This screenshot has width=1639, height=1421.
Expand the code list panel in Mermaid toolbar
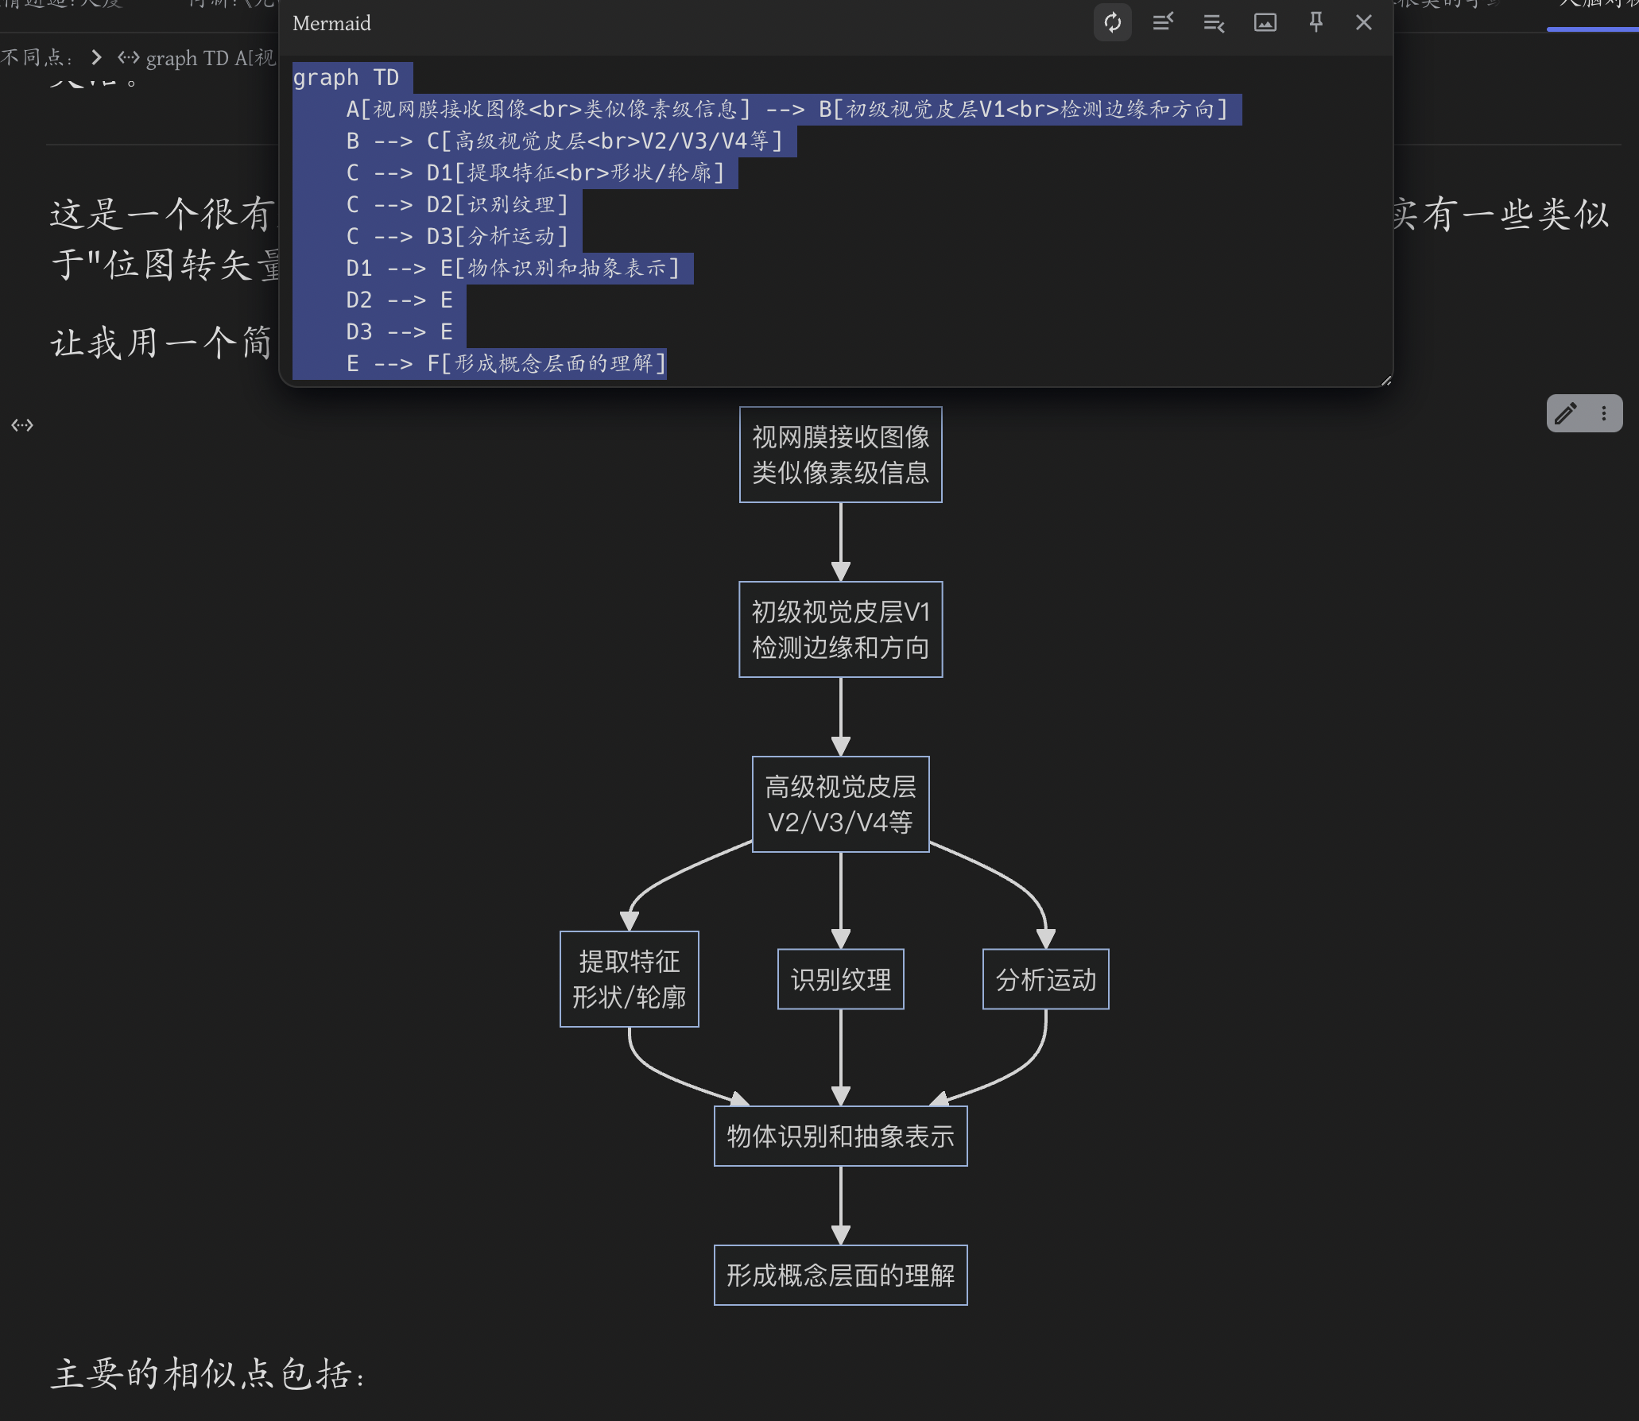tap(1213, 23)
